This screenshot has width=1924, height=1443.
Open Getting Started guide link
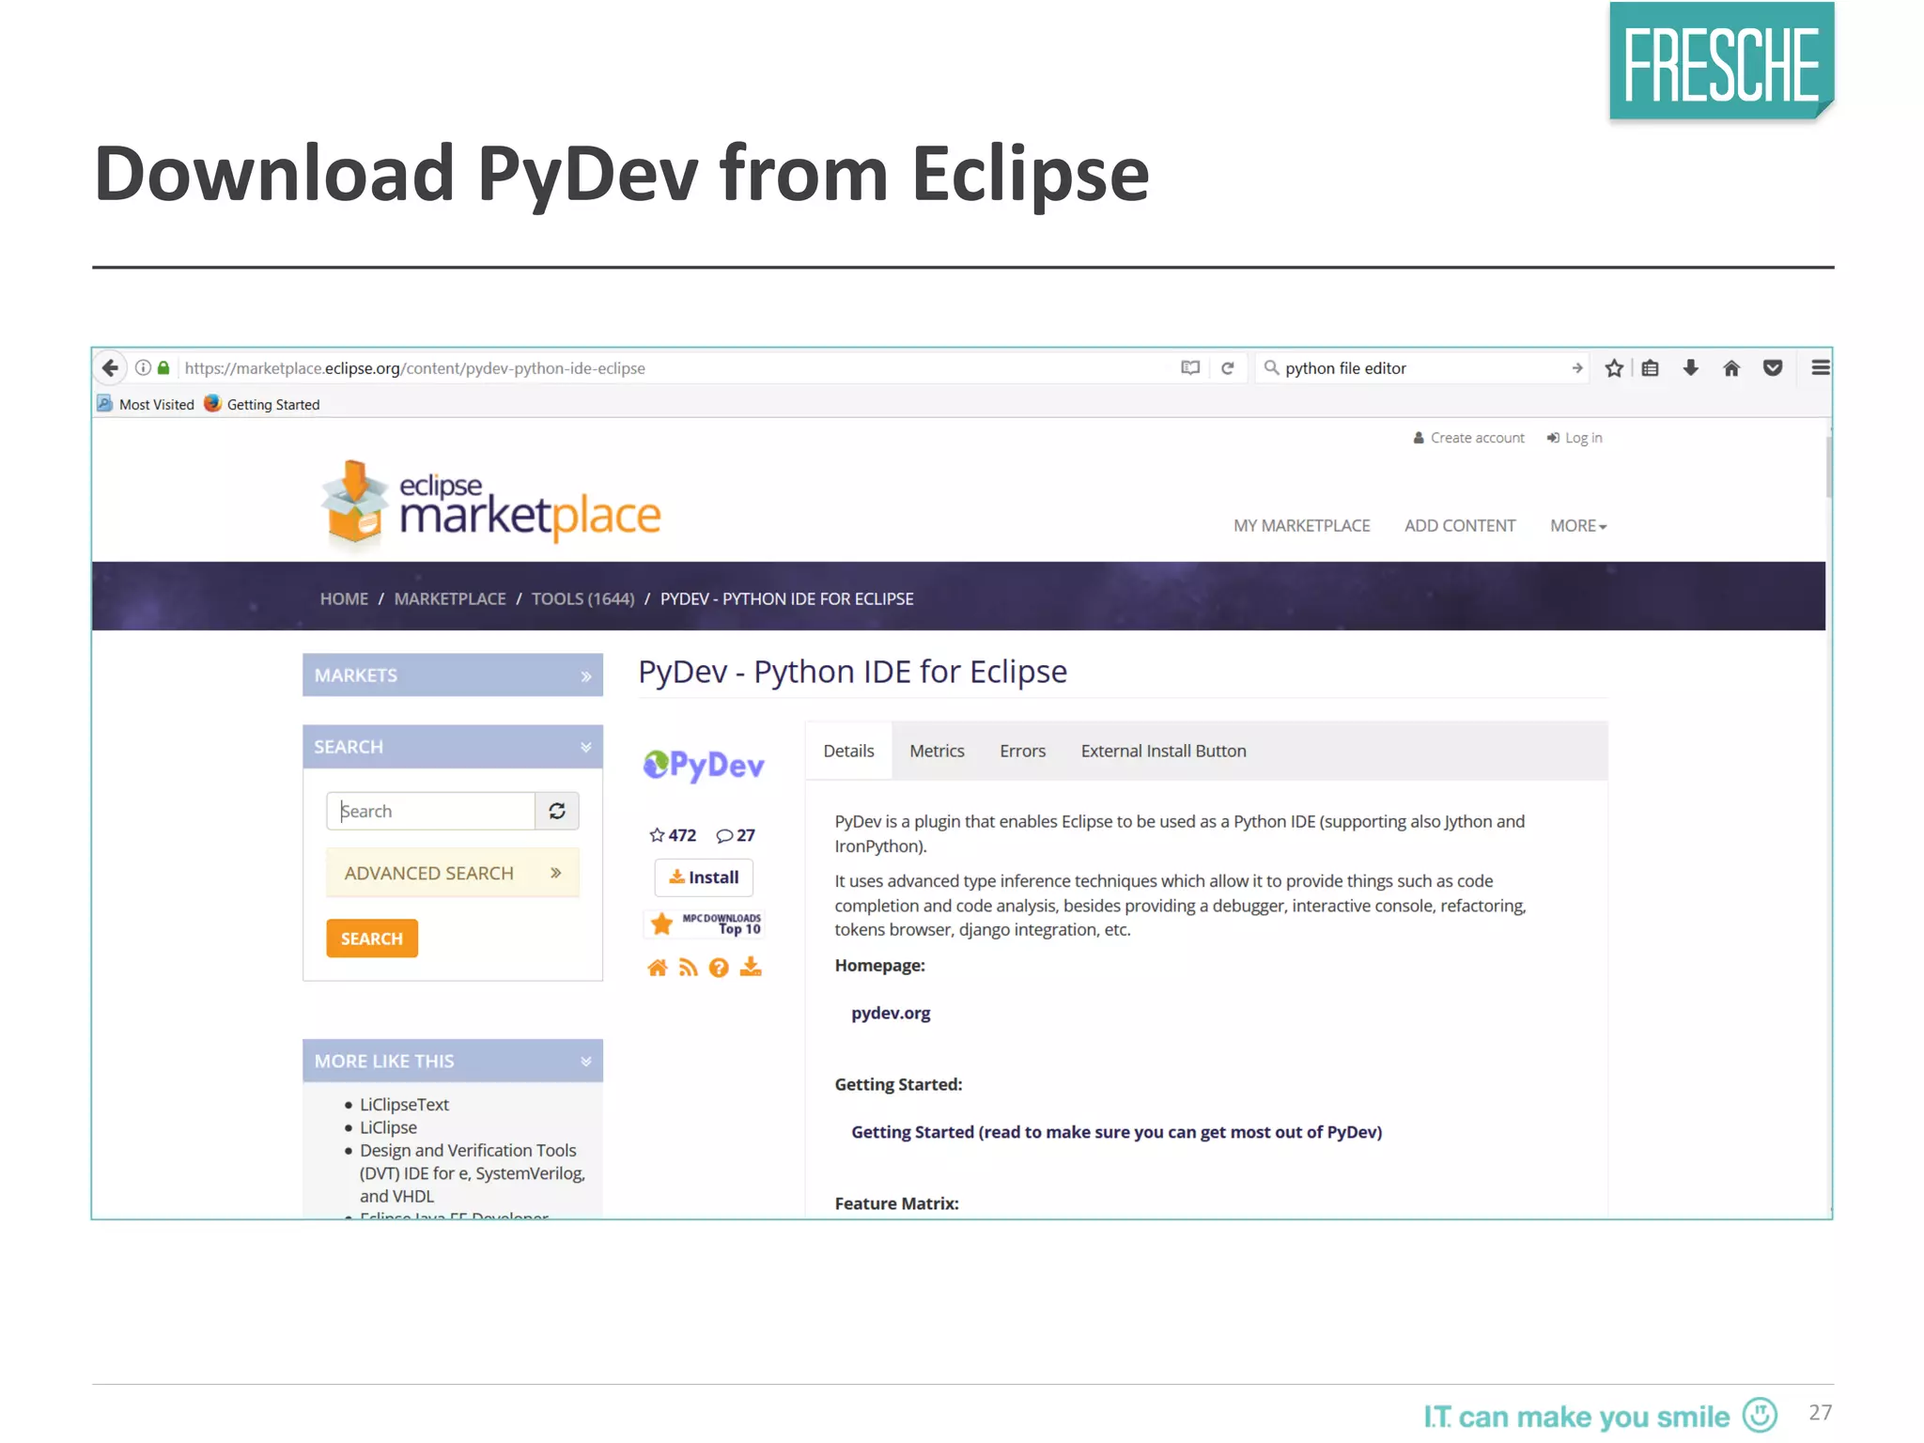tap(1116, 1132)
